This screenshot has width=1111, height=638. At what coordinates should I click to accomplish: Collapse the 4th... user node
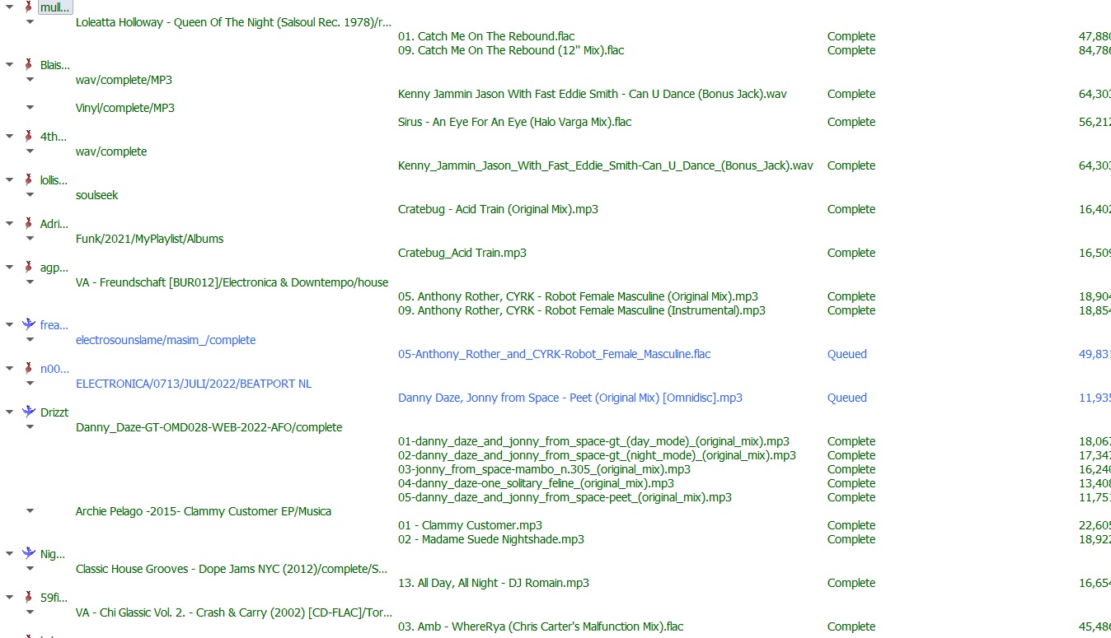click(9, 137)
